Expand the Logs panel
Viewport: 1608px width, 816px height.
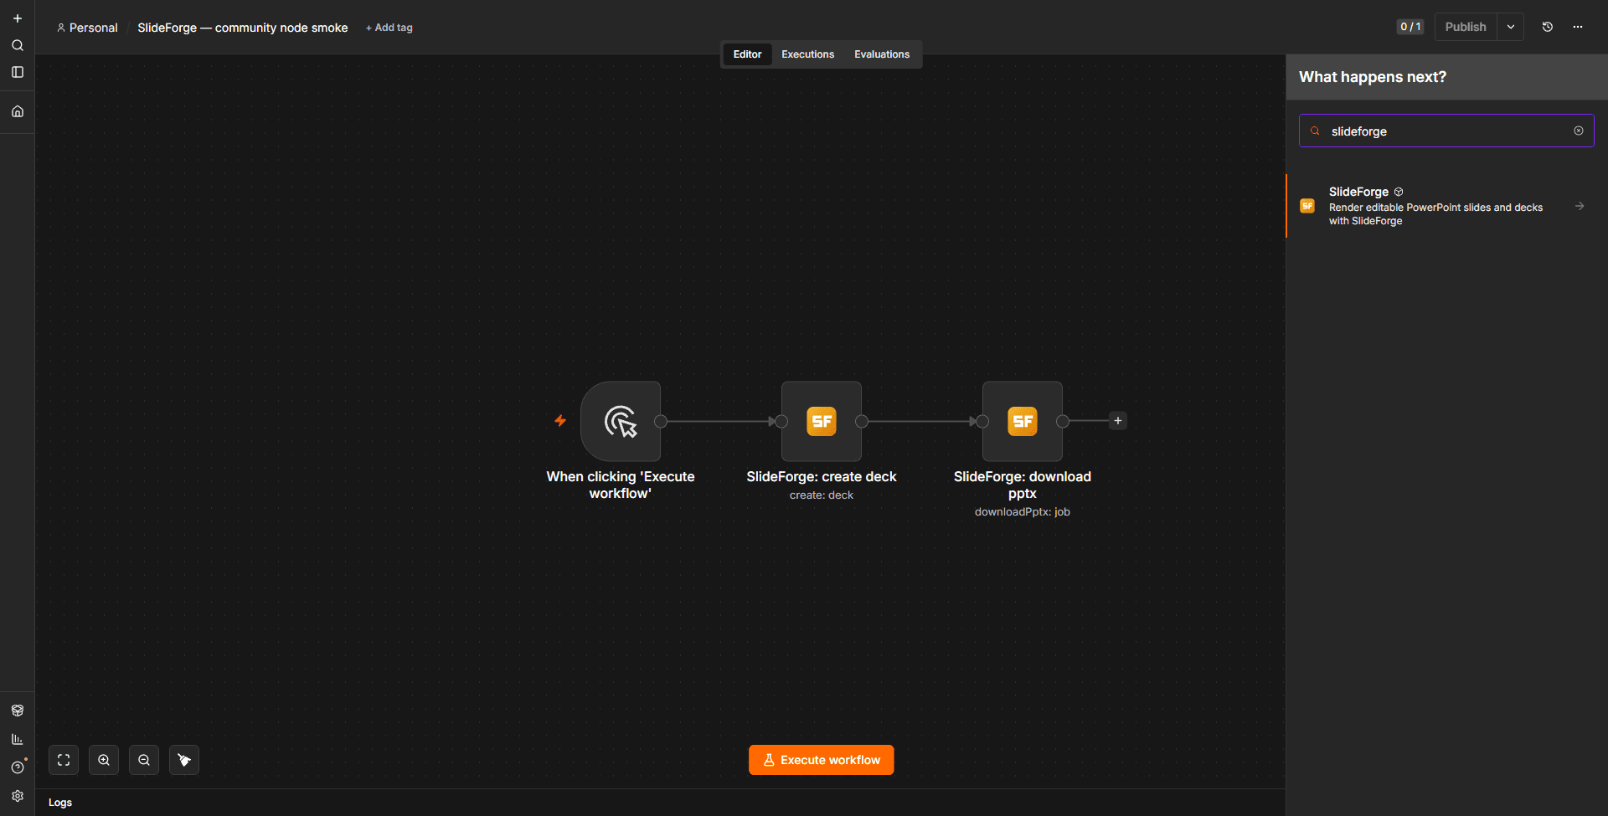[x=60, y=803]
